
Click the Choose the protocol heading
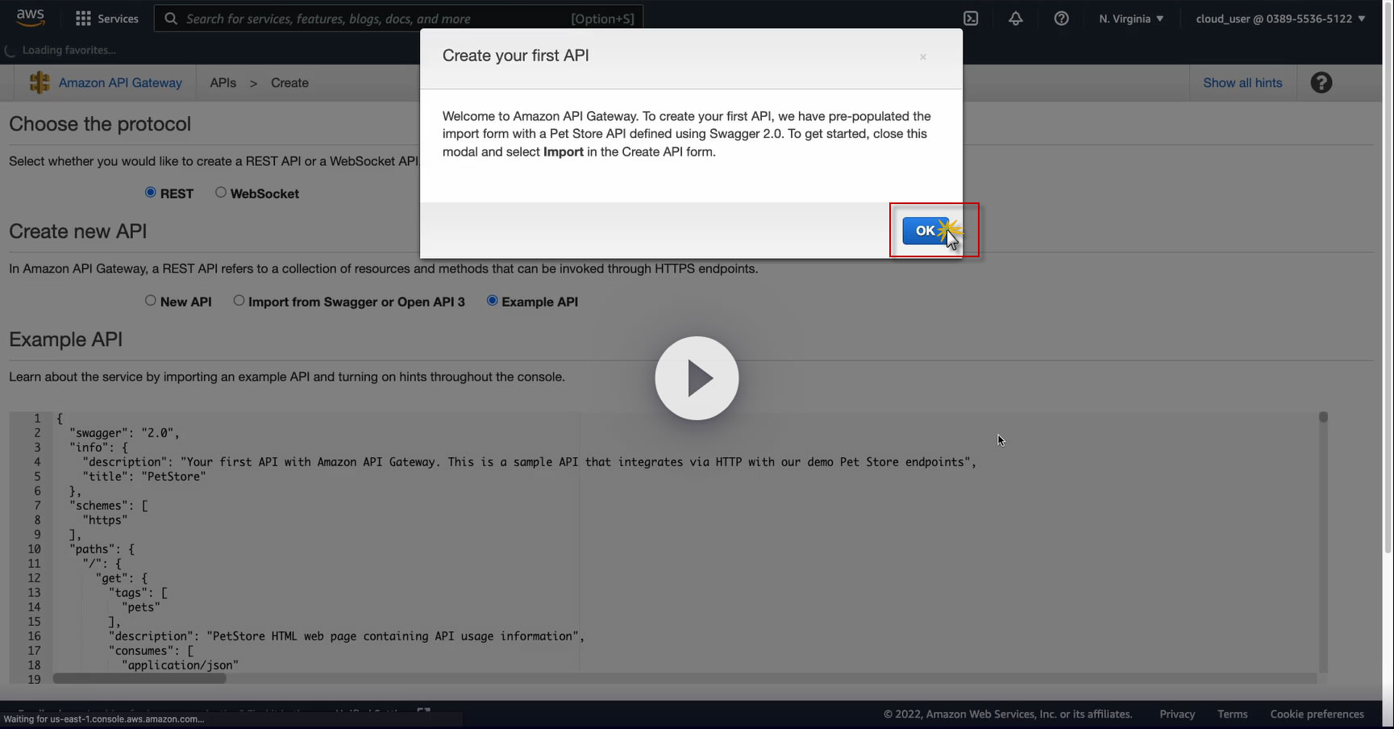(x=100, y=124)
